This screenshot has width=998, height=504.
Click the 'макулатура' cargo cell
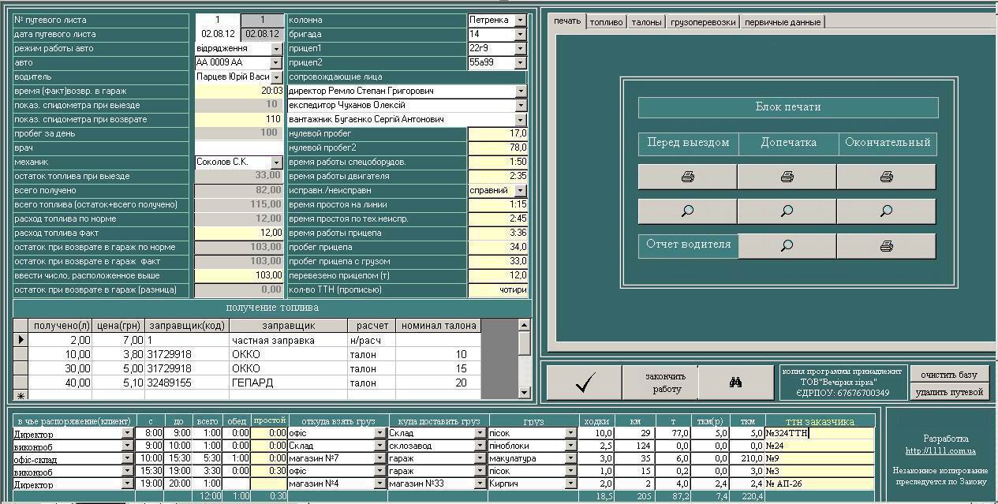(526, 459)
